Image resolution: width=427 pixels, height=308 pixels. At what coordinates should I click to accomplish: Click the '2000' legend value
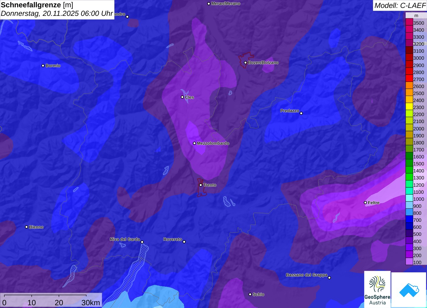[418, 129]
